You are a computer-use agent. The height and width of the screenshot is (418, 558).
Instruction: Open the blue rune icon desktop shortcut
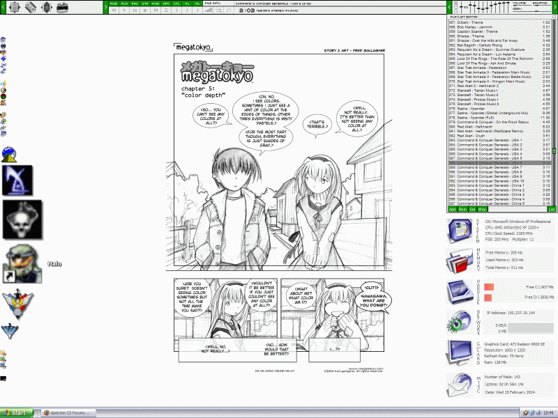tap(17, 180)
